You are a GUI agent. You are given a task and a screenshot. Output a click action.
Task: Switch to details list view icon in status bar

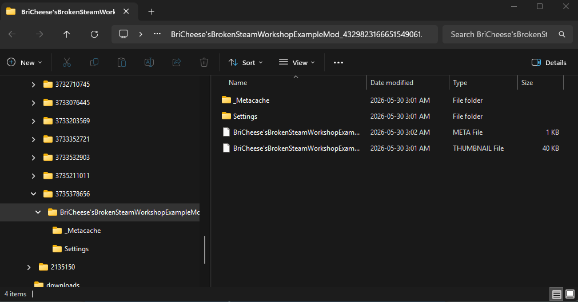pyautogui.click(x=557, y=294)
